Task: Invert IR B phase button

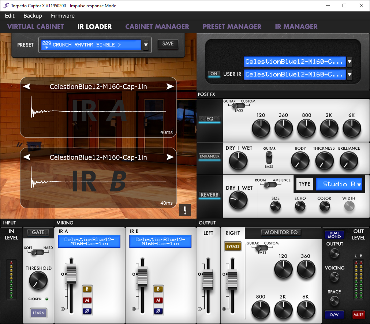Action: coord(158,311)
